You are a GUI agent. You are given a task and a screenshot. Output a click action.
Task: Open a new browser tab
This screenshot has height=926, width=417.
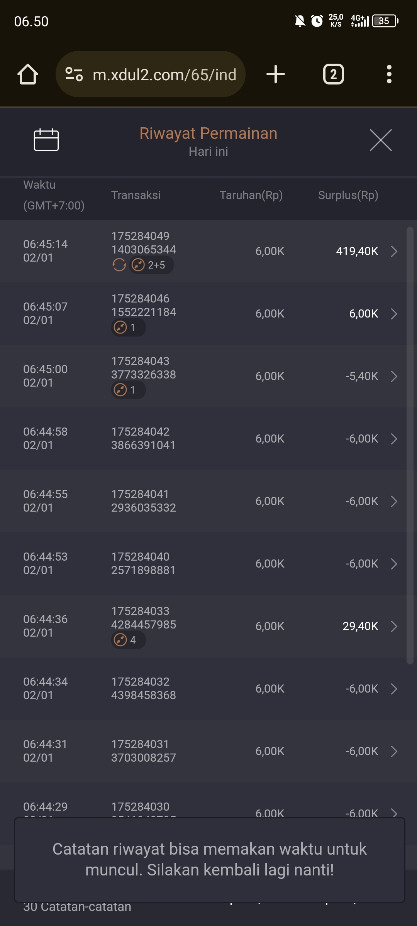tap(276, 74)
